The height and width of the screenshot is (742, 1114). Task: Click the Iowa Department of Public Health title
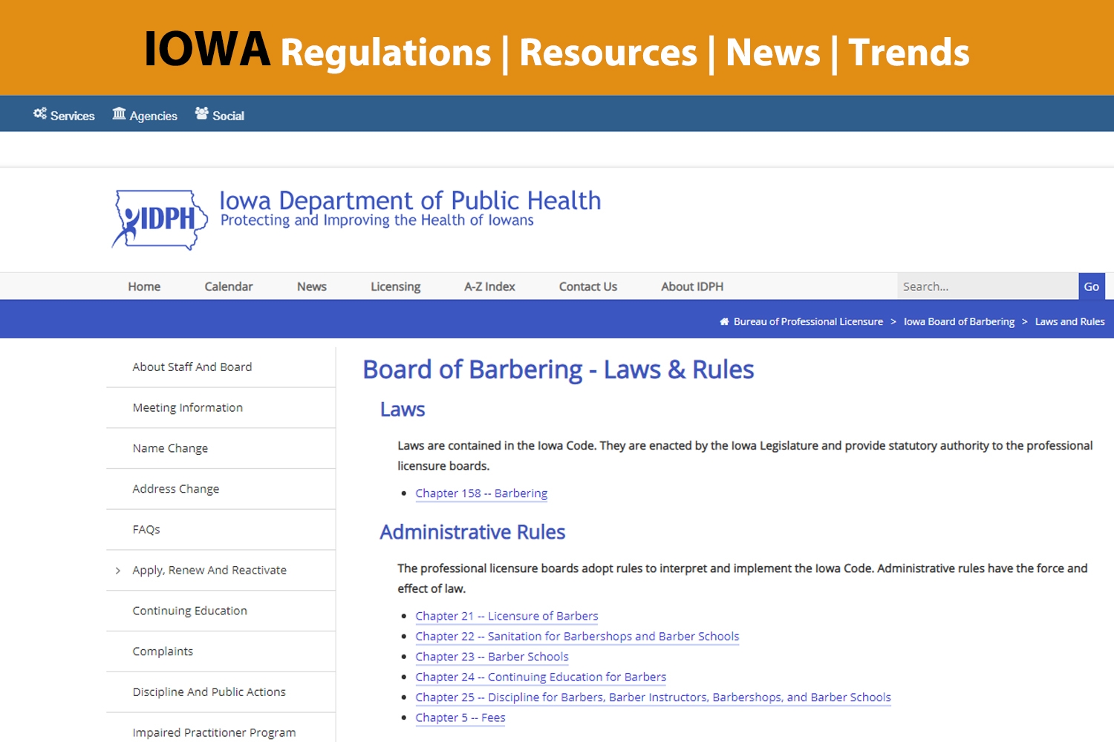pos(410,200)
